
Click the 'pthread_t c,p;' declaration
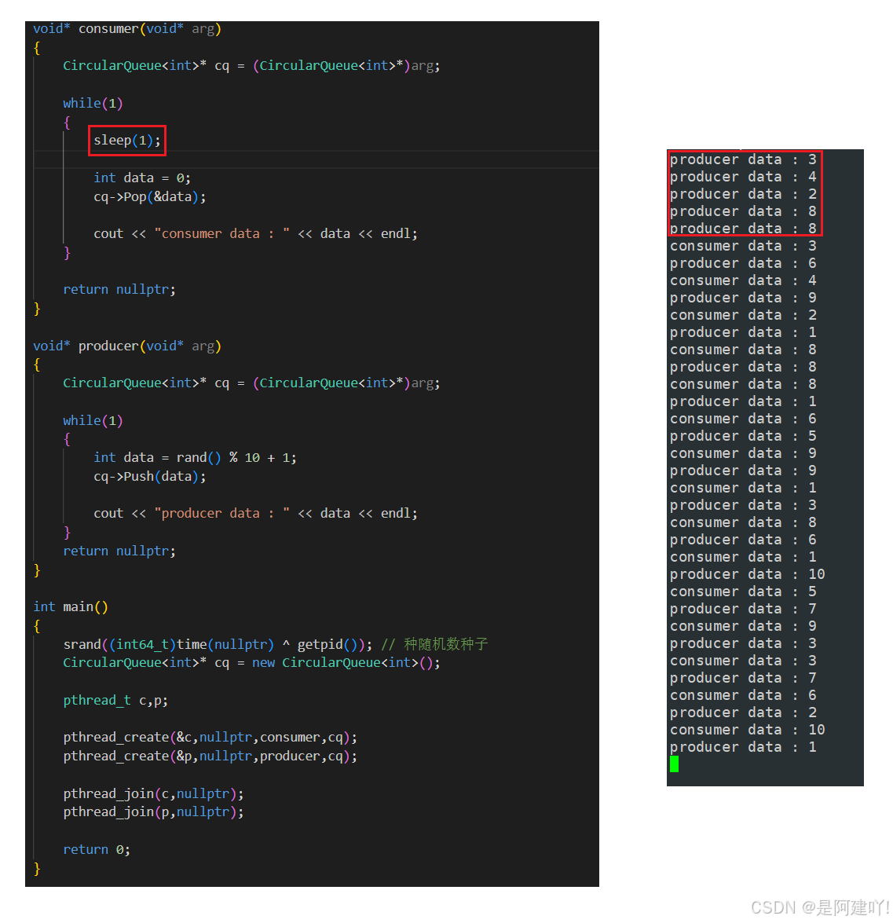[115, 701]
